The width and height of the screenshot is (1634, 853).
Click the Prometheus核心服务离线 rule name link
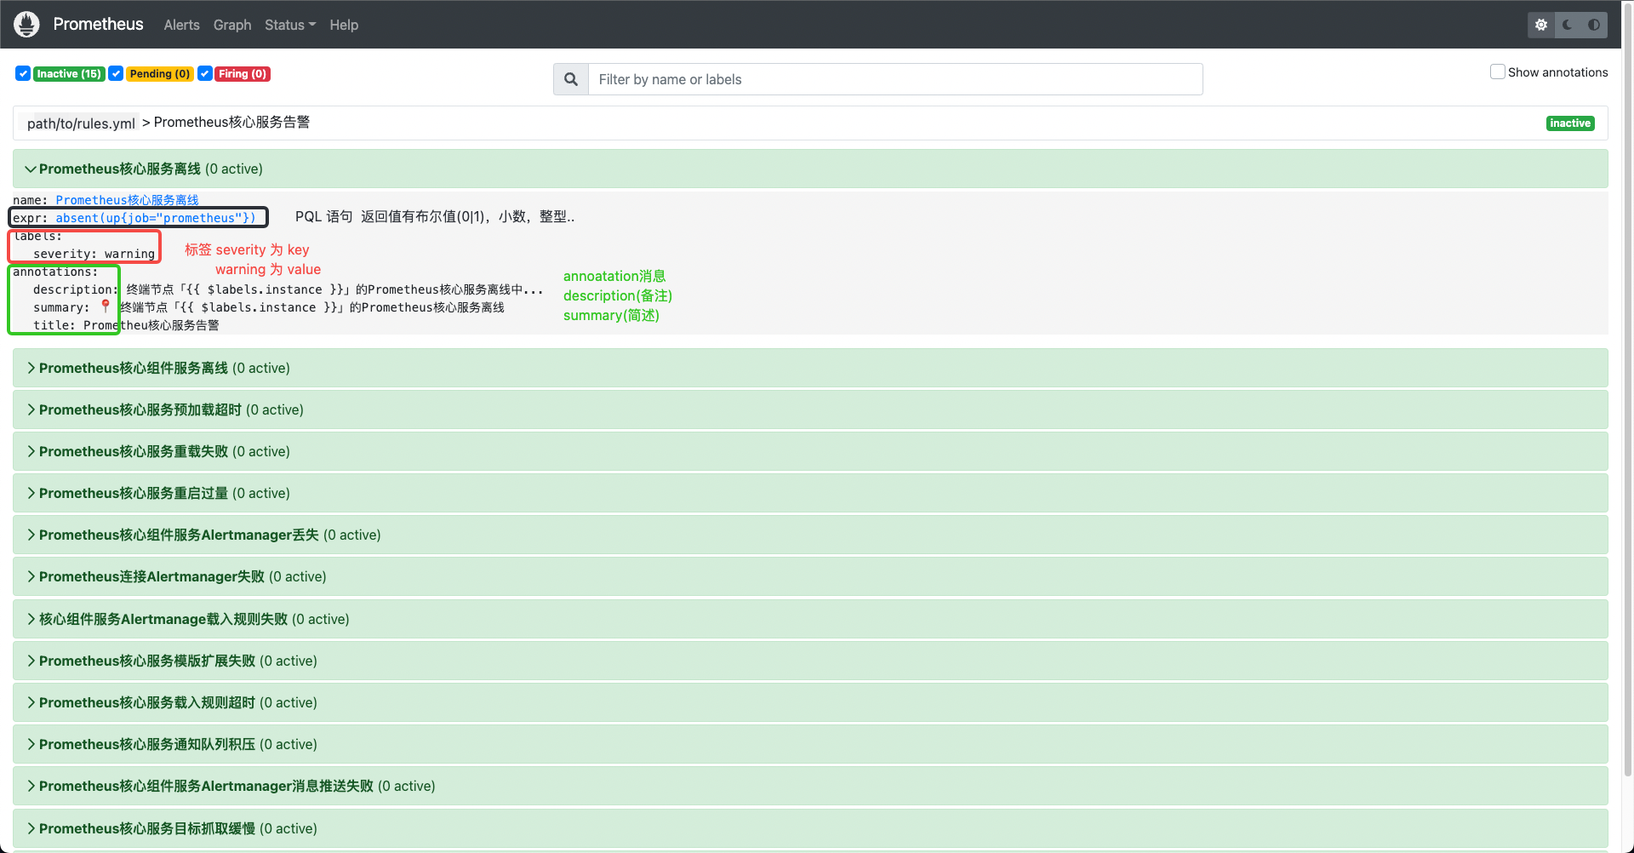(127, 199)
